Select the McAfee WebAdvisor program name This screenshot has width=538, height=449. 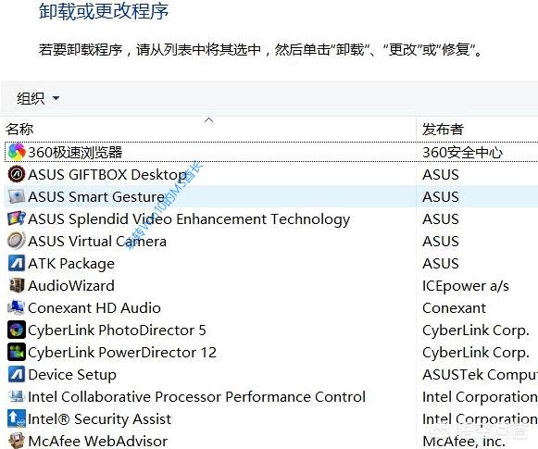click(98, 441)
